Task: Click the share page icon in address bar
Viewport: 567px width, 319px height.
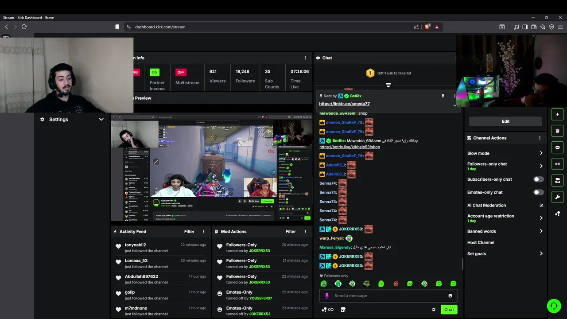Action: point(416,27)
